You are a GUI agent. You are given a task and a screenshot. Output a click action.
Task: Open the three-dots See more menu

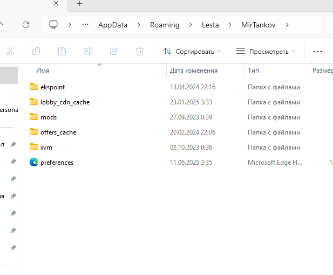317,52
